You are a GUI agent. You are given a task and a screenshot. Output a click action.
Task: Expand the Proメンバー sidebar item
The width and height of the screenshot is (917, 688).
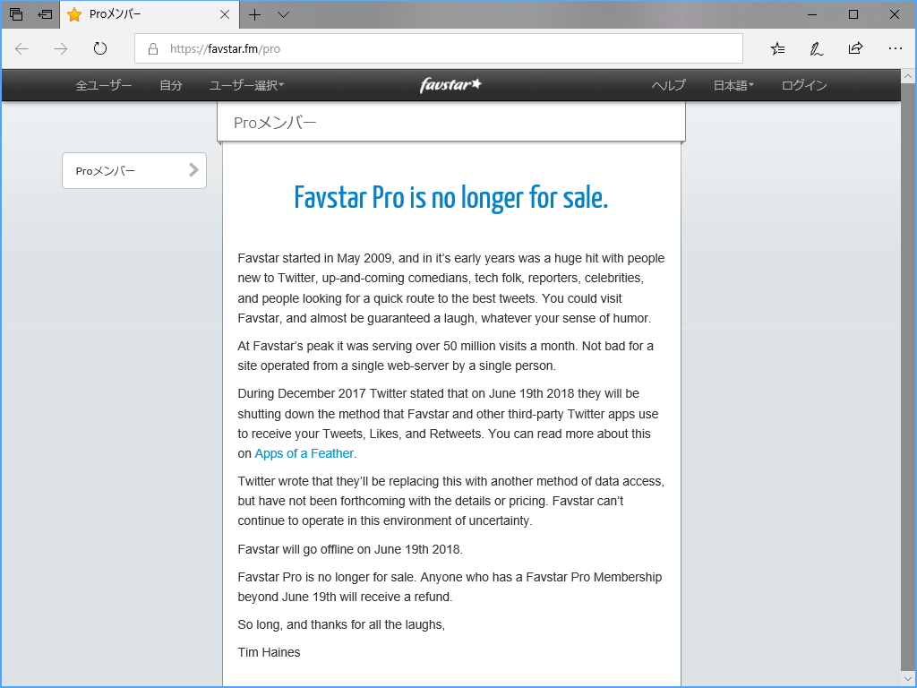[133, 170]
